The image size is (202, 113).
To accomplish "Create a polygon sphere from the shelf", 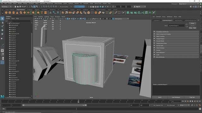I will 6,13.
